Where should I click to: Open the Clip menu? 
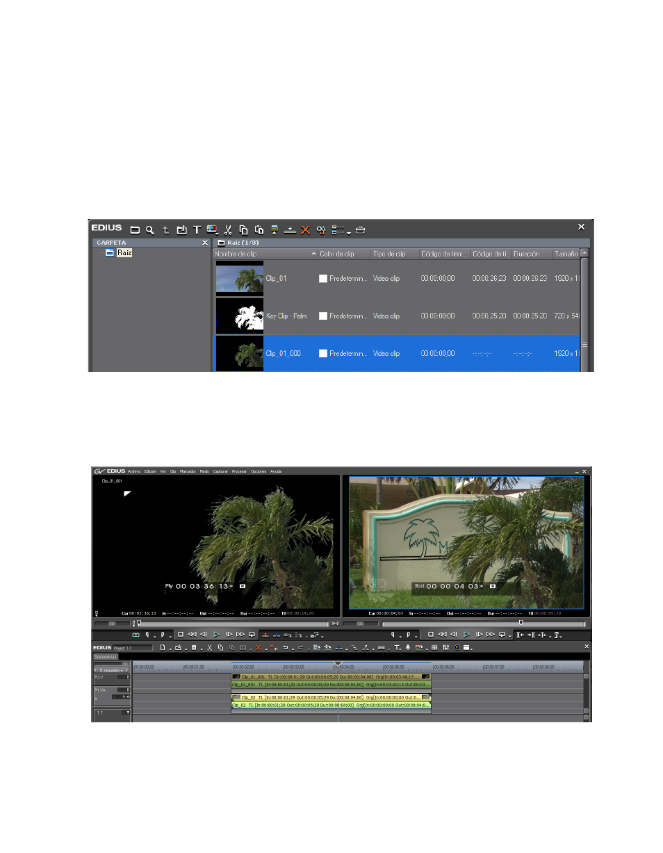pos(173,471)
